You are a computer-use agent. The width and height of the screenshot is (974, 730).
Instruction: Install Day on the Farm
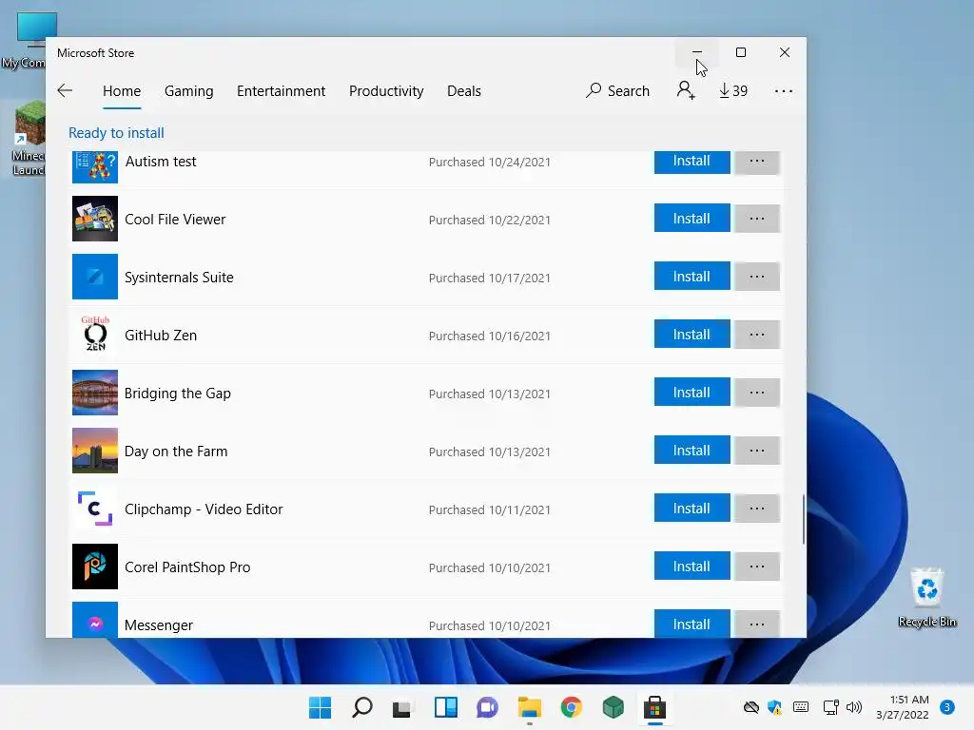click(x=692, y=450)
